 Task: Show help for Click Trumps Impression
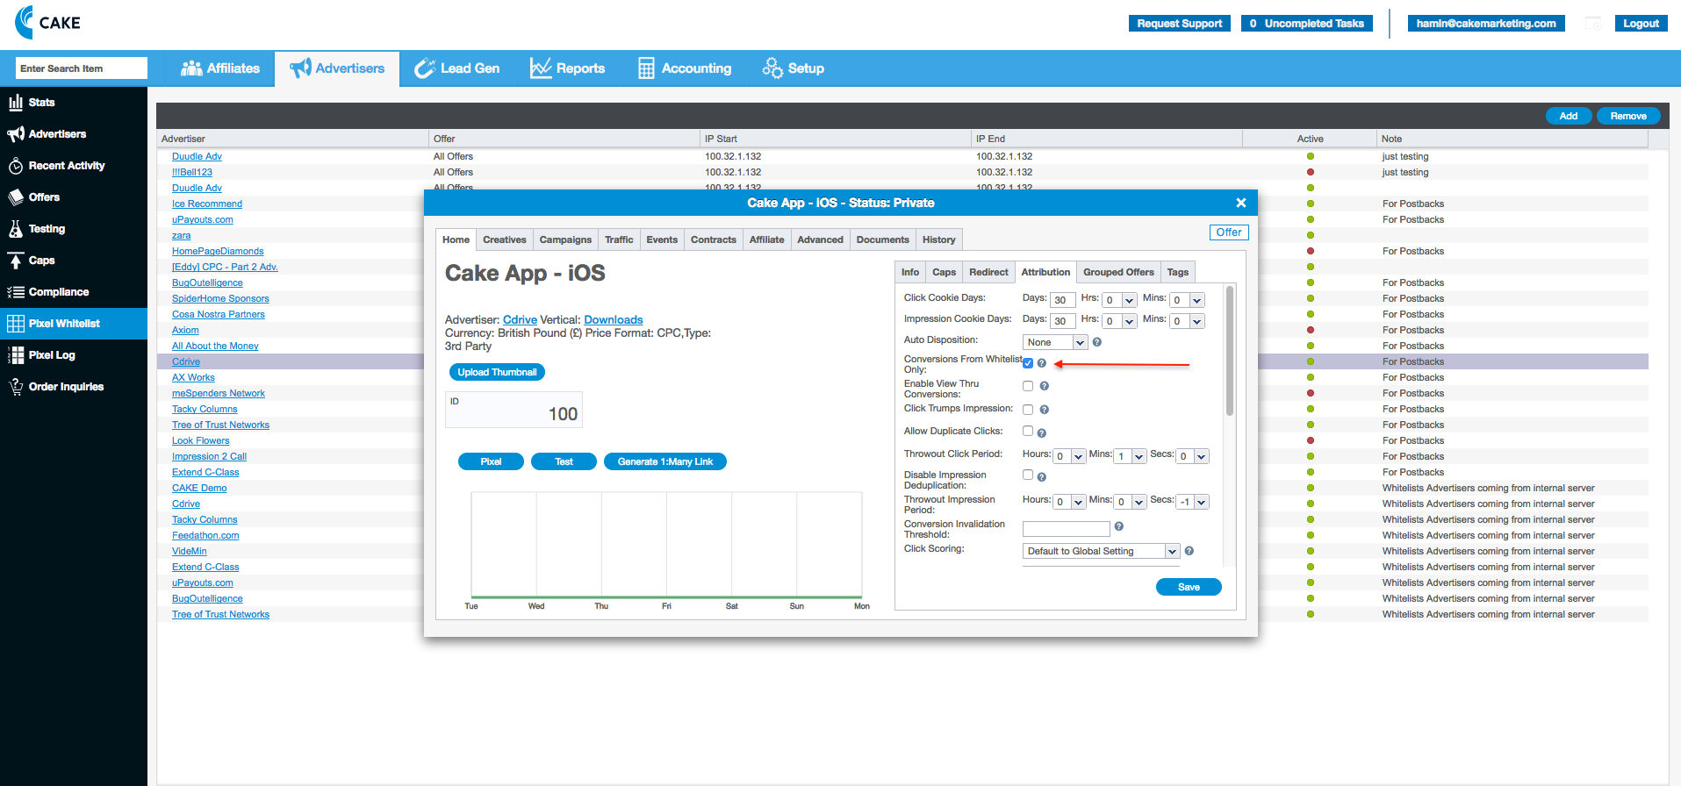point(1045,410)
